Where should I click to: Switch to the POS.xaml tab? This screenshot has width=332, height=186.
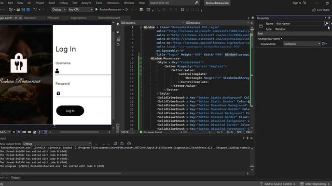coord(53,18)
